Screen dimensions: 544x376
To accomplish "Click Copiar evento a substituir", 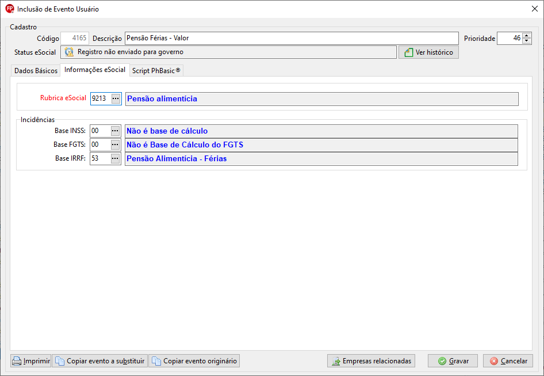I will click(x=100, y=361).
